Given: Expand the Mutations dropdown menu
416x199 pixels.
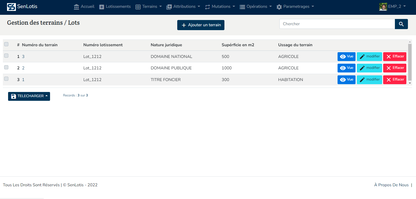Looking at the screenshot, I should (x=220, y=6).
